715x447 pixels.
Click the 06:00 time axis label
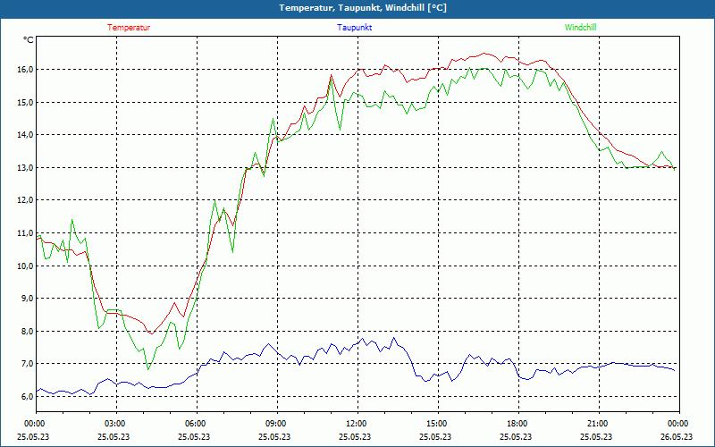(x=197, y=424)
